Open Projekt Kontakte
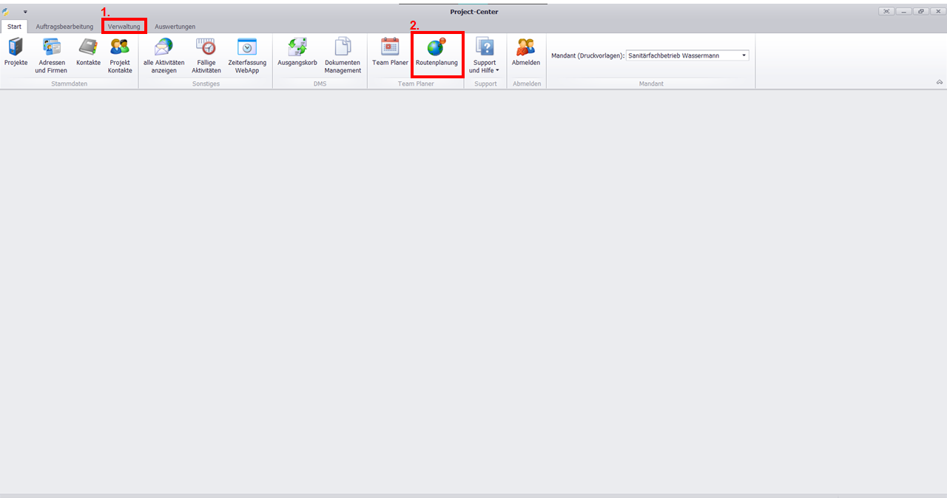947x498 pixels. pos(120,54)
